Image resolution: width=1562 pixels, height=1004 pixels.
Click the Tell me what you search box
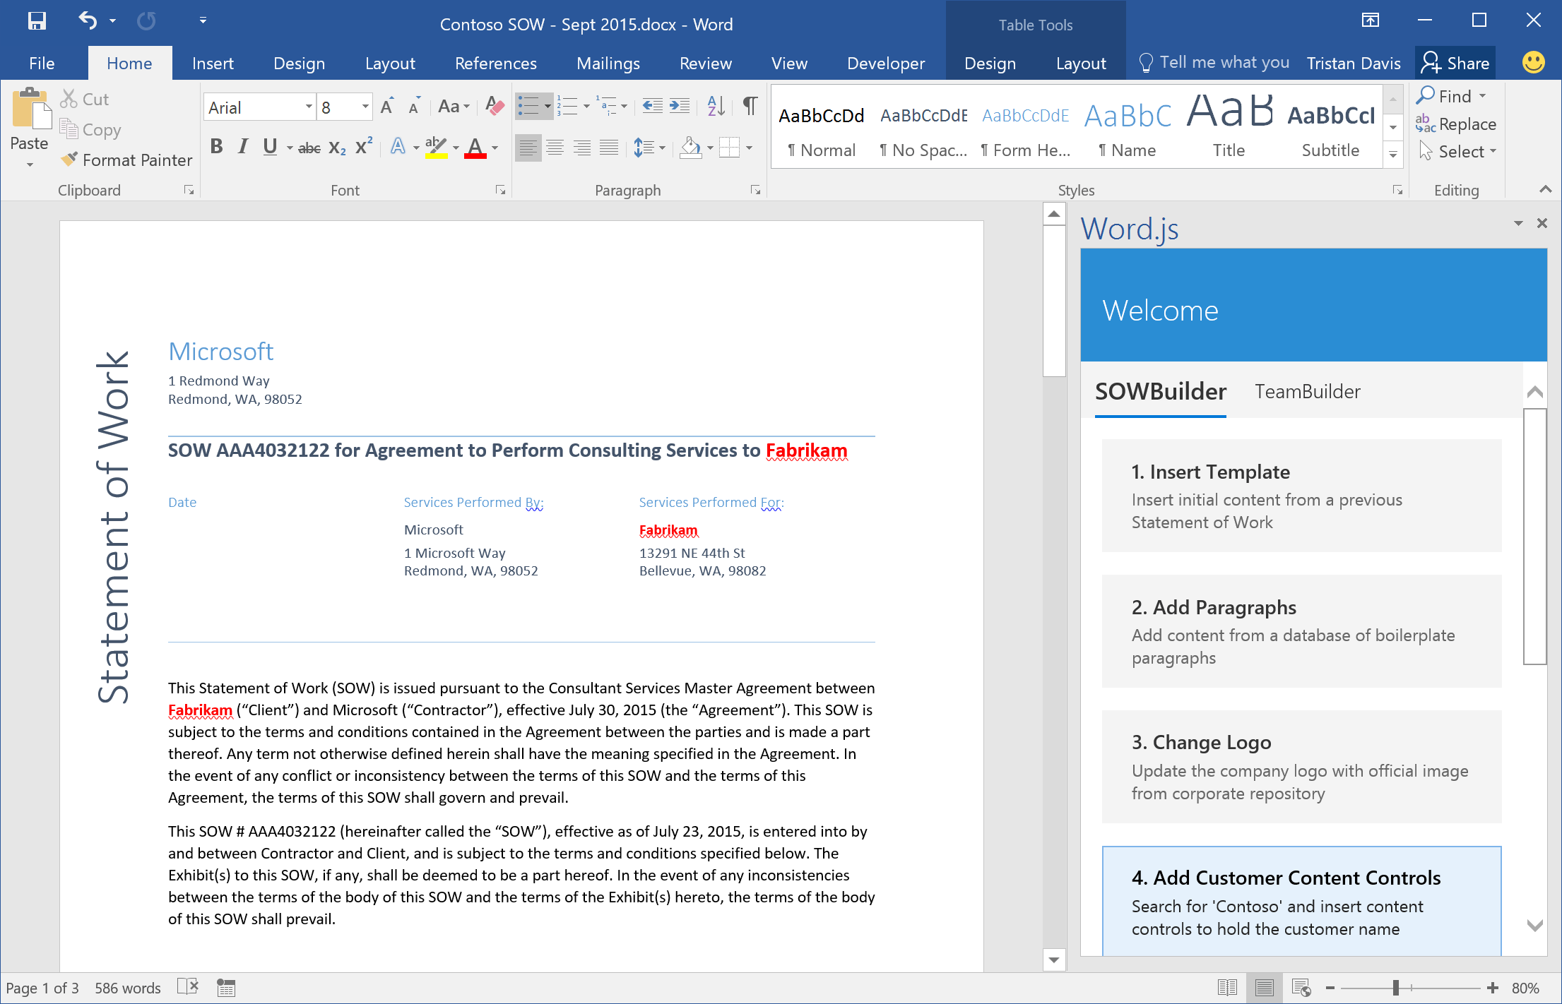pos(1223,63)
